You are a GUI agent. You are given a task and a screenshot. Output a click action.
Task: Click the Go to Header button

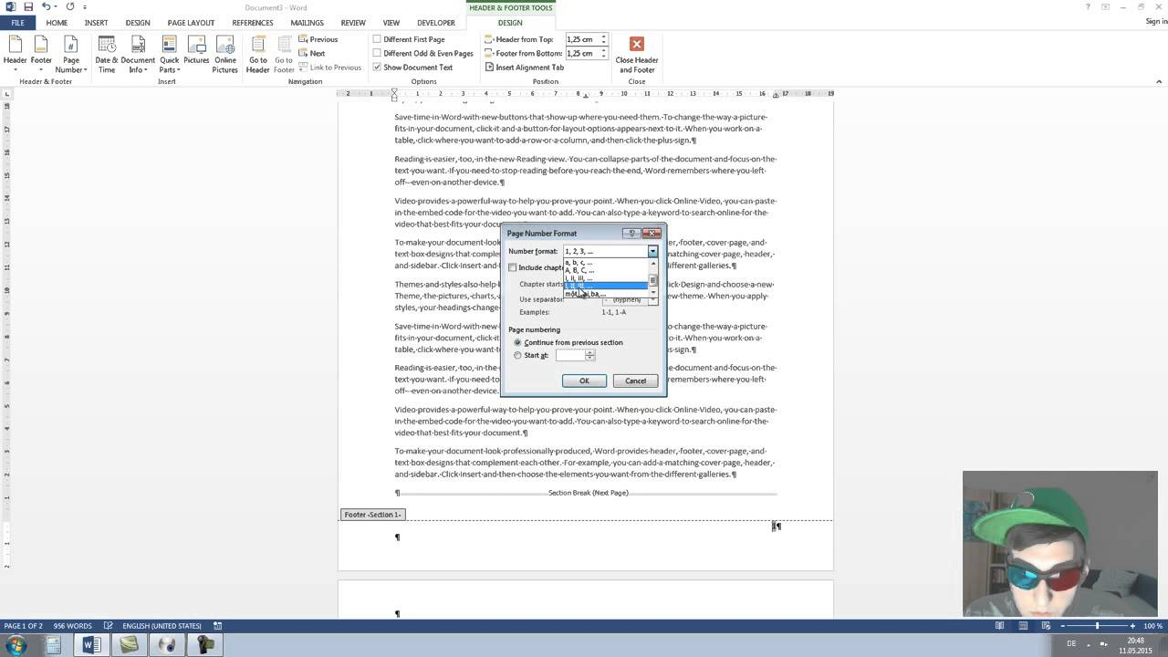tap(258, 54)
